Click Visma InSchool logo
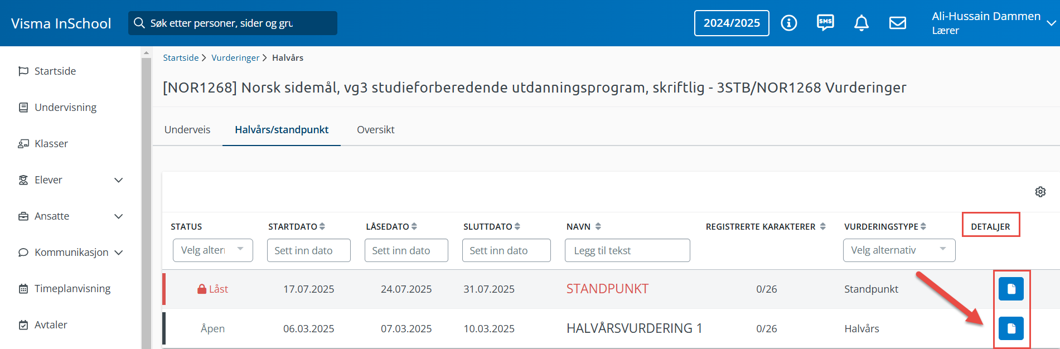Image resolution: width=1060 pixels, height=349 pixels. click(61, 23)
